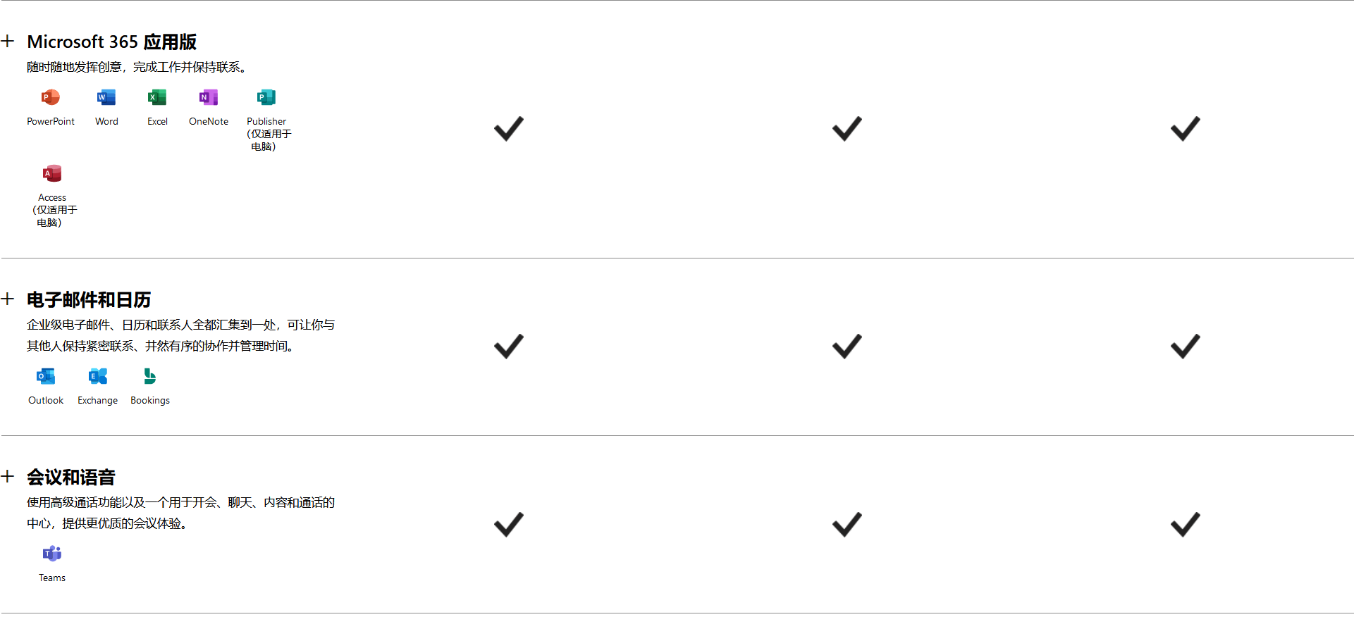Click middle column checkmark in 会议和语音 row
The width and height of the screenshot is (1354, 617).
(x=847, y=524)
